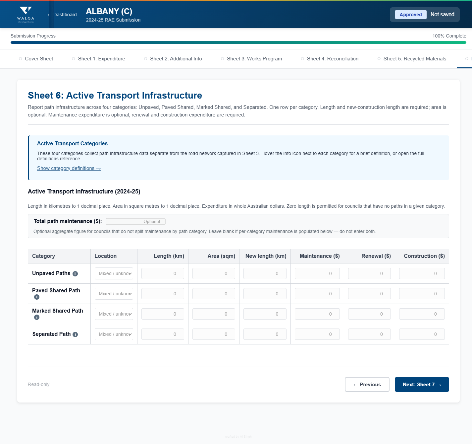
Task: Click Renewal field for Paved Shared Path
Action: tap(369, 294)
